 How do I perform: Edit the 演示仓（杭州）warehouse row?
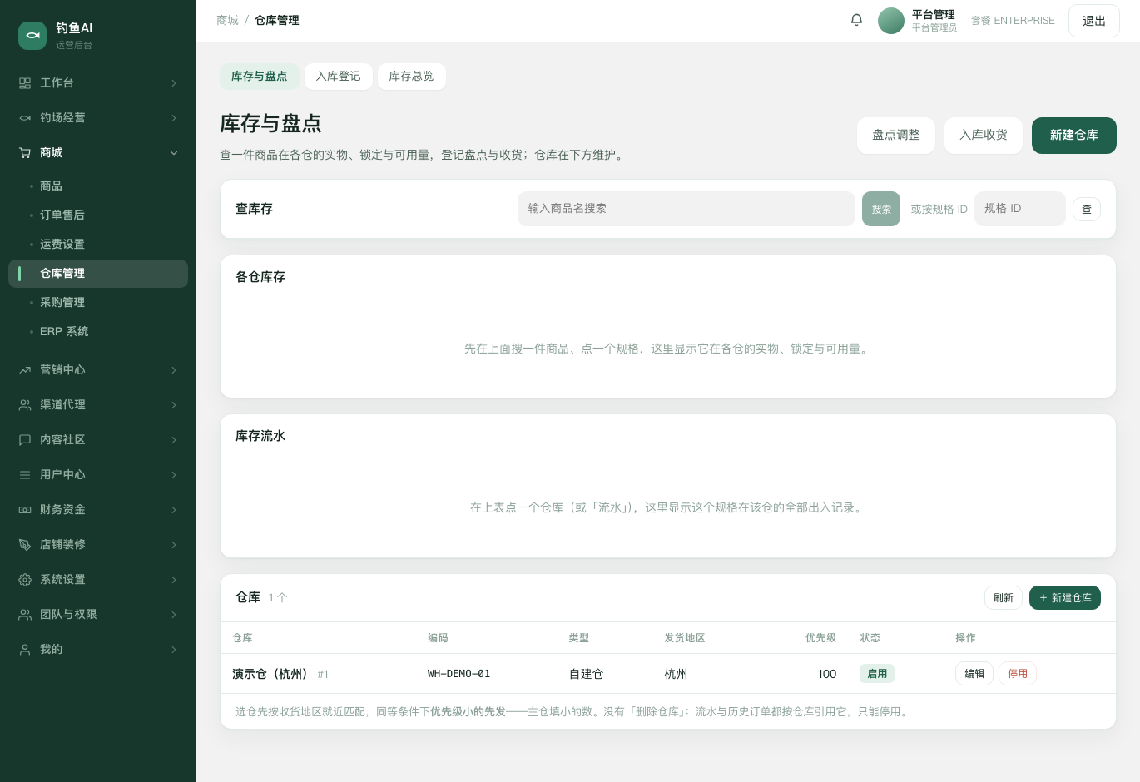coord(974,674)
